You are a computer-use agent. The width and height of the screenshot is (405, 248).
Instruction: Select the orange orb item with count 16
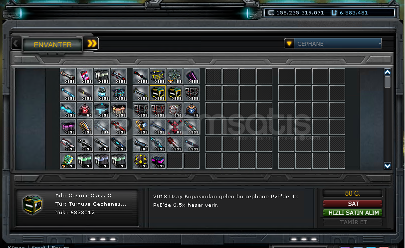pos(192,110)
